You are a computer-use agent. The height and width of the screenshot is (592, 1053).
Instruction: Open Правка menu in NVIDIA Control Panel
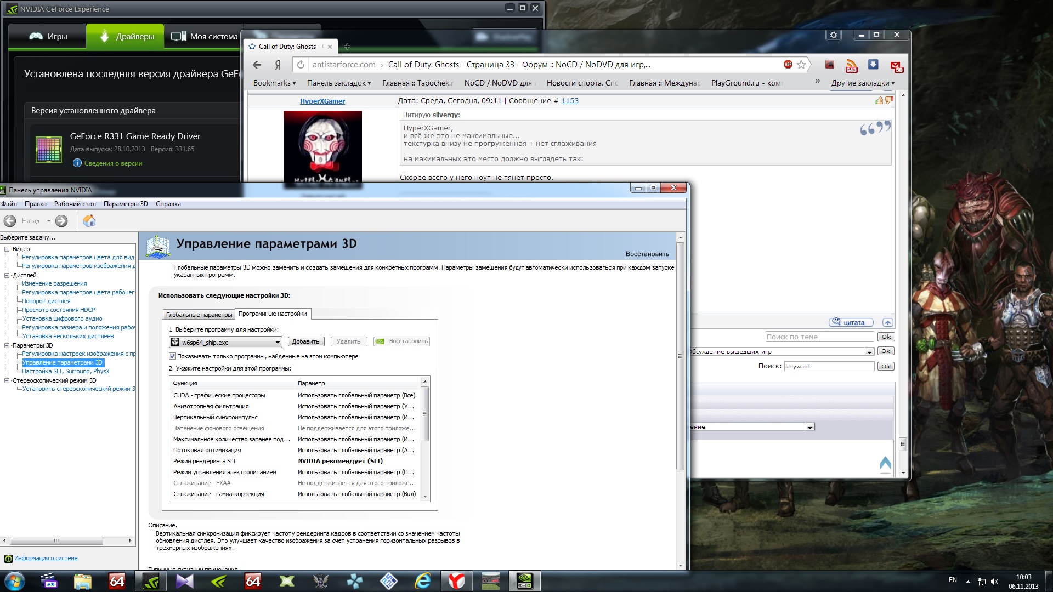(35, 204)
